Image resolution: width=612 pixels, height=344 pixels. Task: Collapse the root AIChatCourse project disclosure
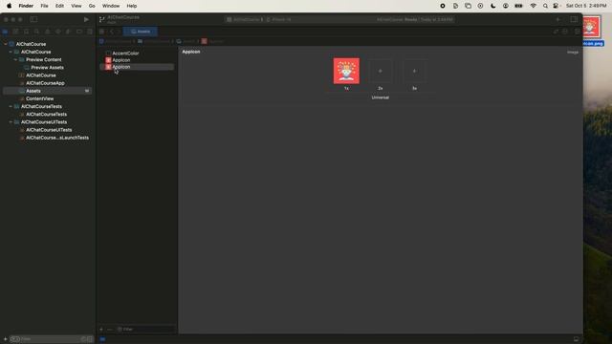(6, 44)
